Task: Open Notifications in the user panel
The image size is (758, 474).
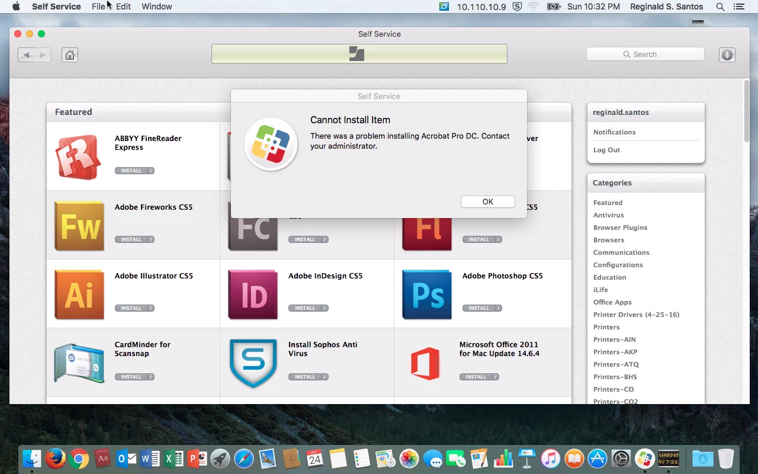Action: (614, 132)
